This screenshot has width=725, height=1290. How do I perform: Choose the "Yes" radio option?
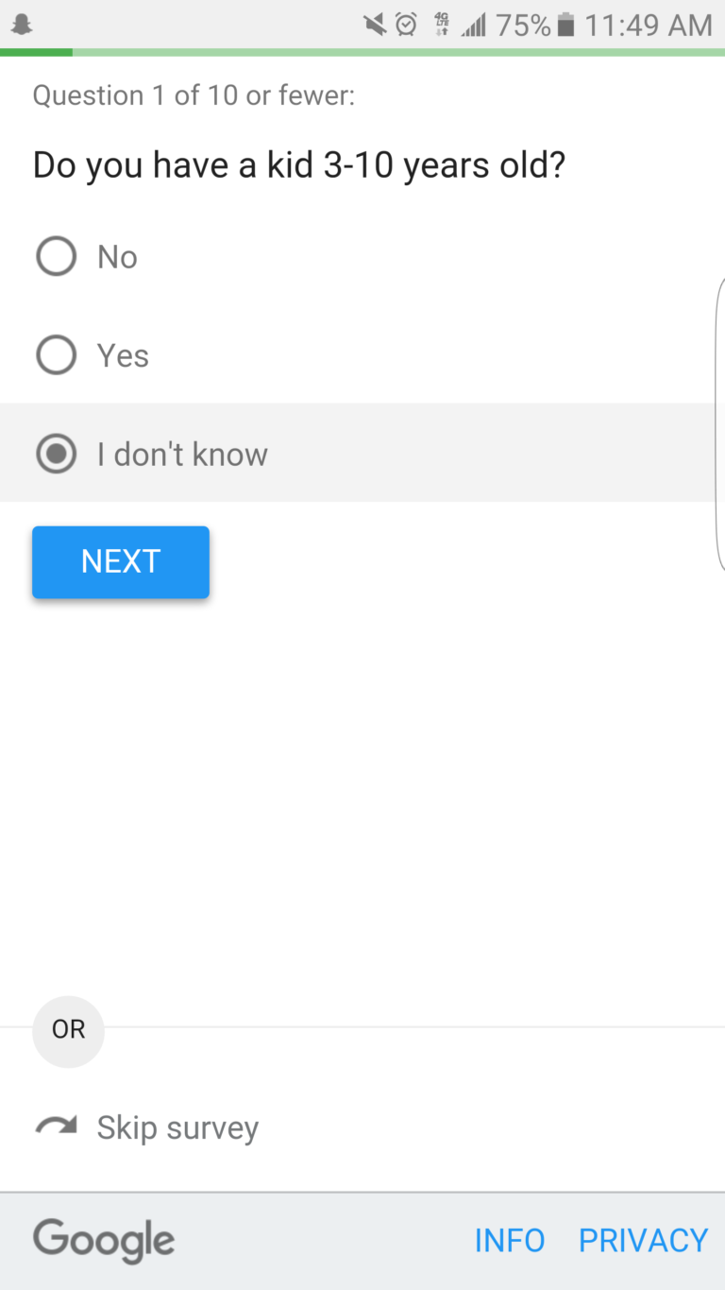tap(56, 355)
